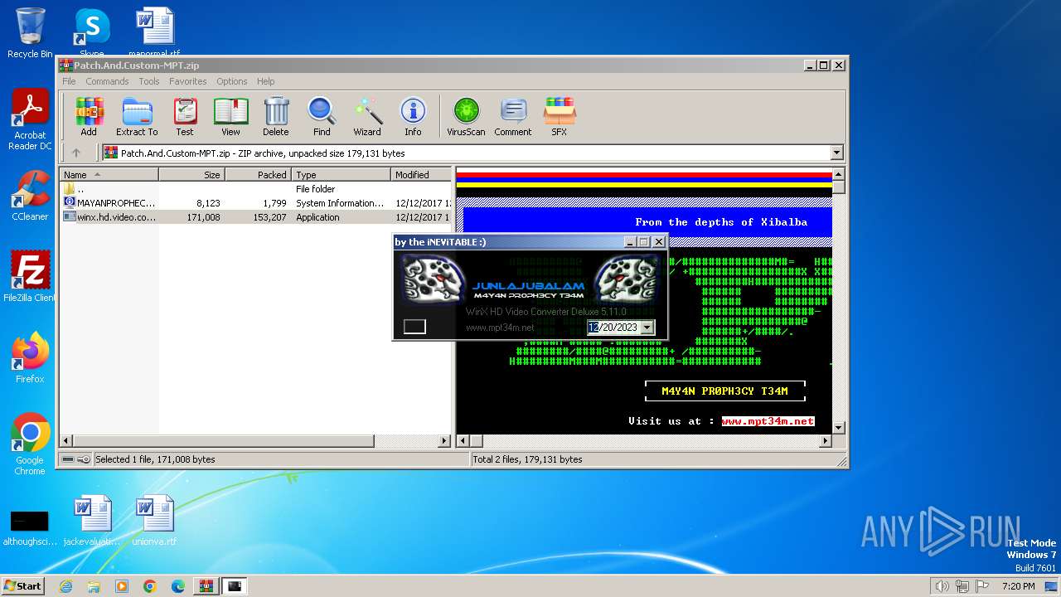Open the Favorites menu
Viewport: 1061px width, 597px height.
click(x=188, y=81)
